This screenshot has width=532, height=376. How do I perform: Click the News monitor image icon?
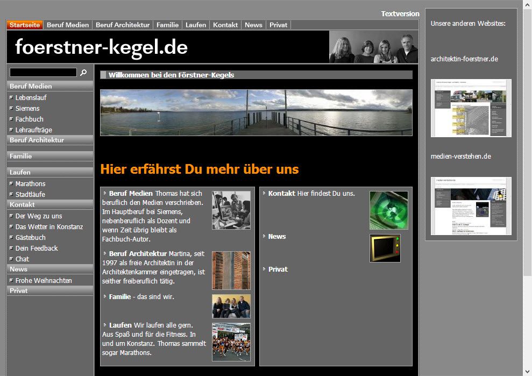point(385,248)
